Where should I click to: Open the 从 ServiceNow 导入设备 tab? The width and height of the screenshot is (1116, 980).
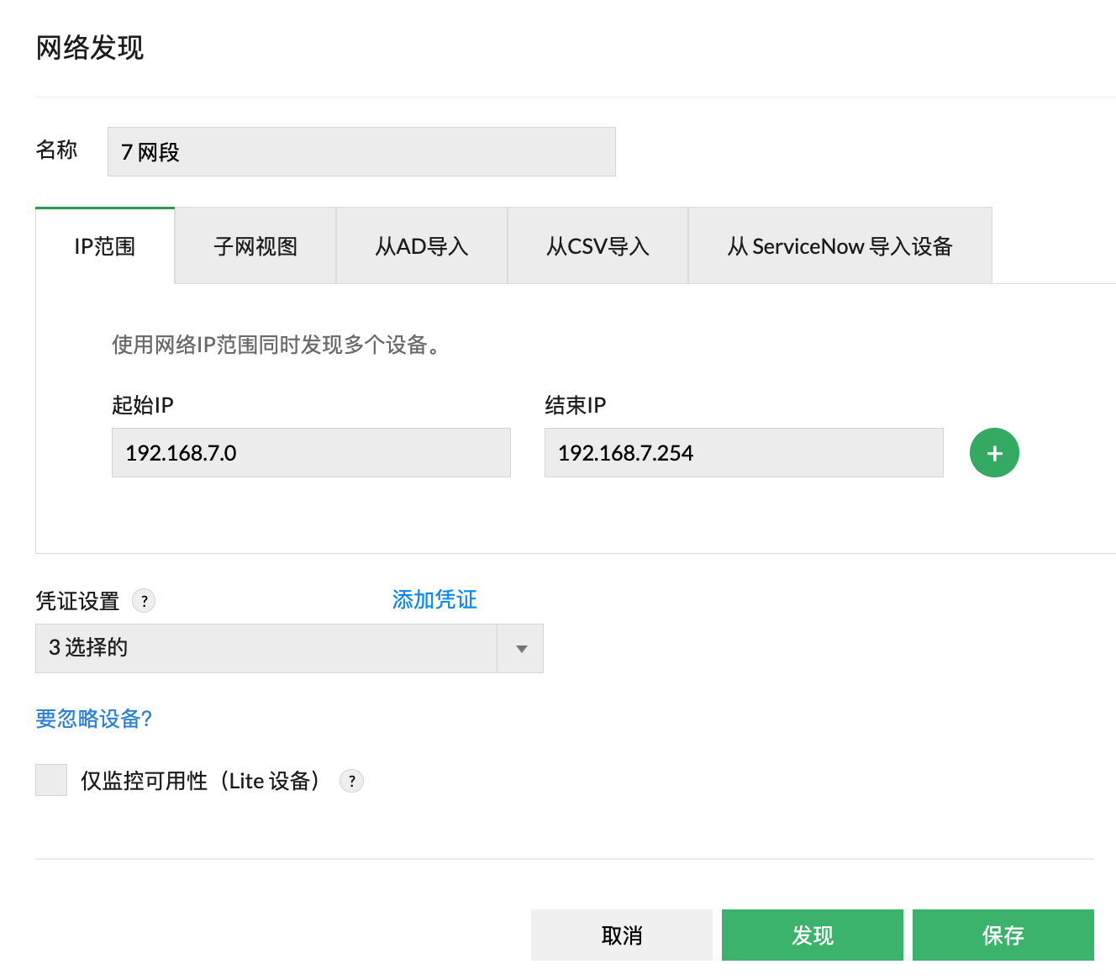(840, 245)
